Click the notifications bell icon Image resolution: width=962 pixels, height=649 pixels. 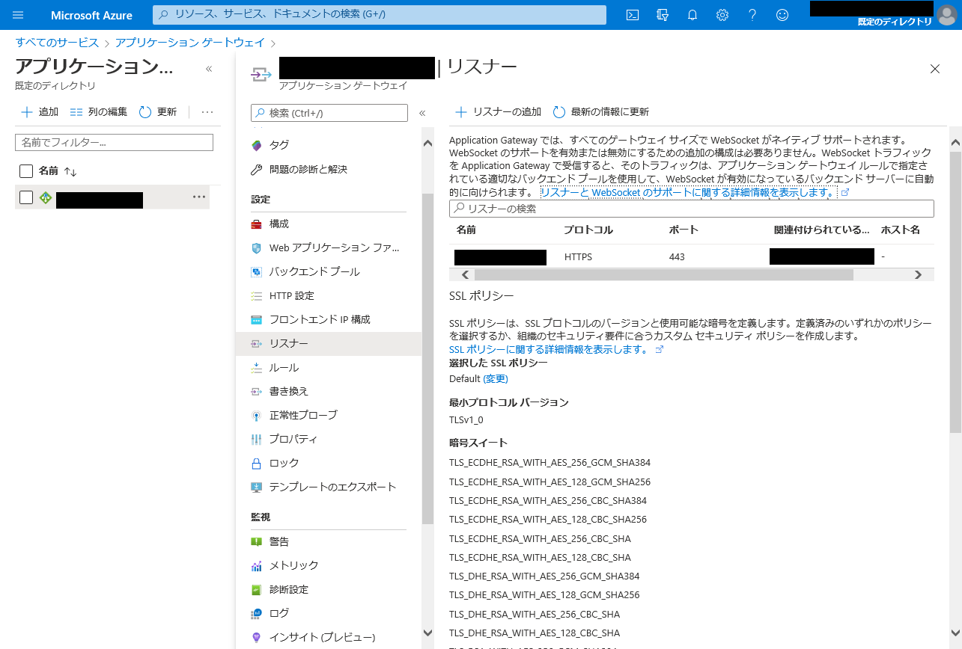tap(692, 15)
